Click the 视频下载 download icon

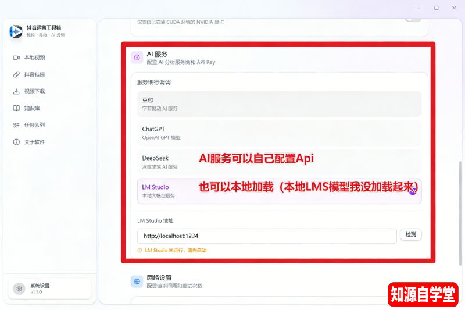tap(17, 91)
